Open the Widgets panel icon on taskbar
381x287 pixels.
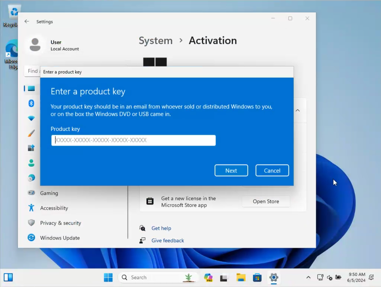[x=8, y=278]
